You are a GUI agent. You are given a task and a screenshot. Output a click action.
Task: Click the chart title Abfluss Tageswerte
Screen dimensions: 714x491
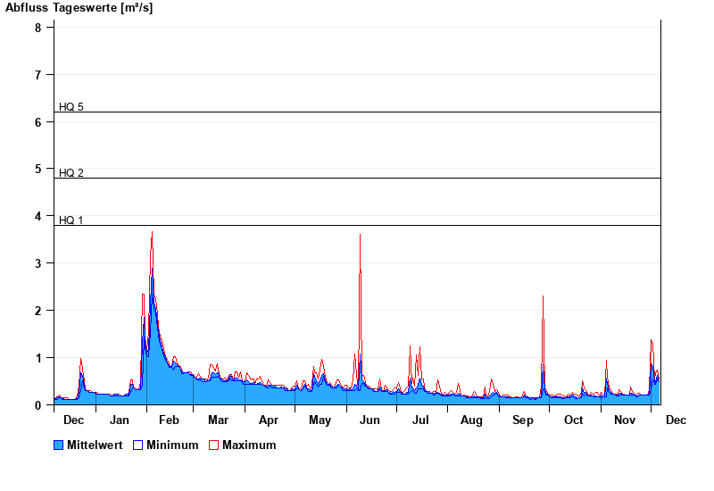[79, 8]
